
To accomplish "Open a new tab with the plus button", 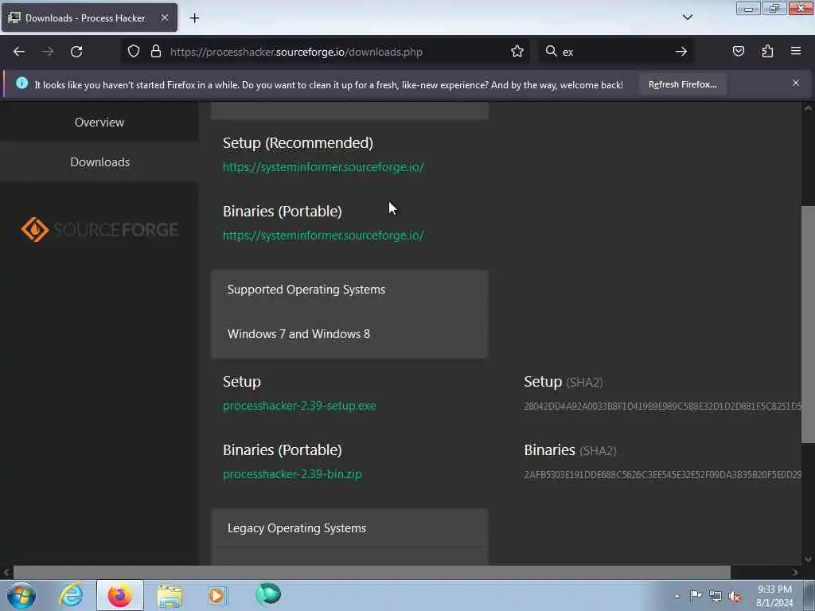I will click(x=194, y=18).
